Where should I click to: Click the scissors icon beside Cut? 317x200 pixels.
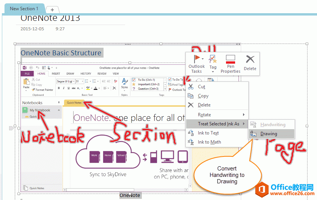pos(191,87)
